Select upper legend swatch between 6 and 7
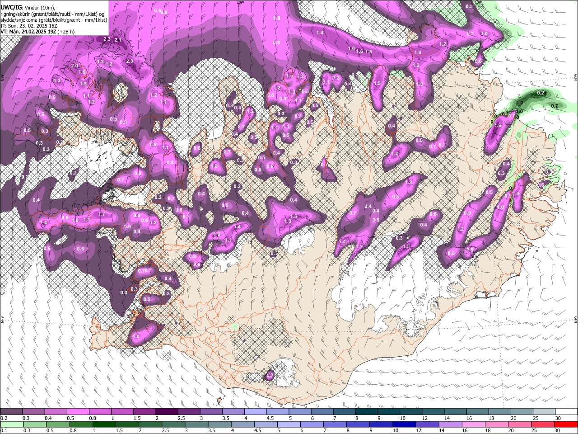This screenshot has width=578, height=434. (x=322, y=411)
